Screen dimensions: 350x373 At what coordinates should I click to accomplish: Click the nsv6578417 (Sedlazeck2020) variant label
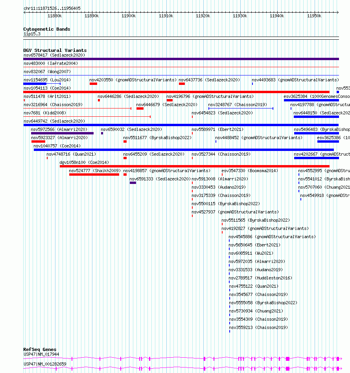point(54,55)
